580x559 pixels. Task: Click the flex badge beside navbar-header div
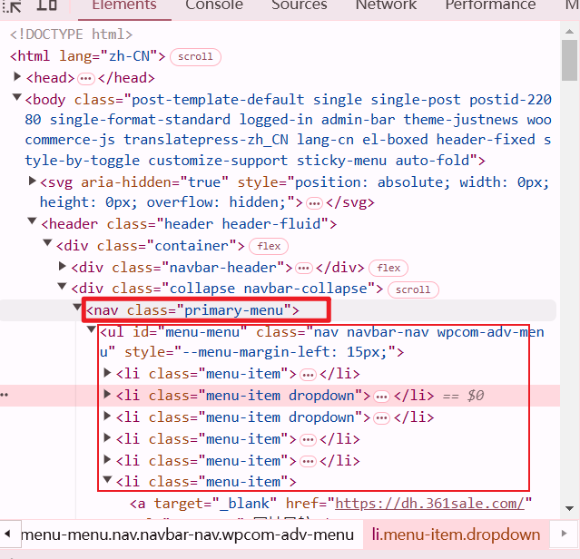coord(389,268)
